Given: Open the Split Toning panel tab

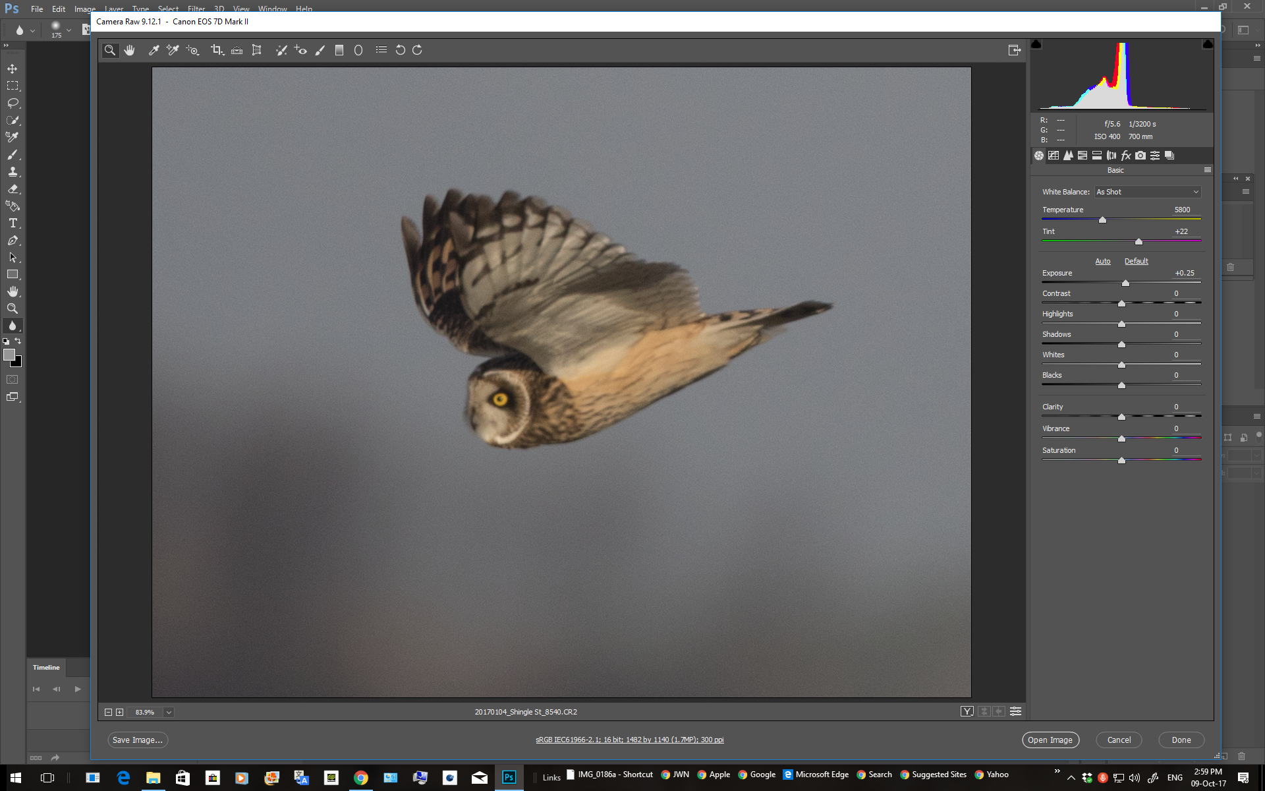Looking at the screenshot, I should pyautogui.click(x=1097, y=156).
